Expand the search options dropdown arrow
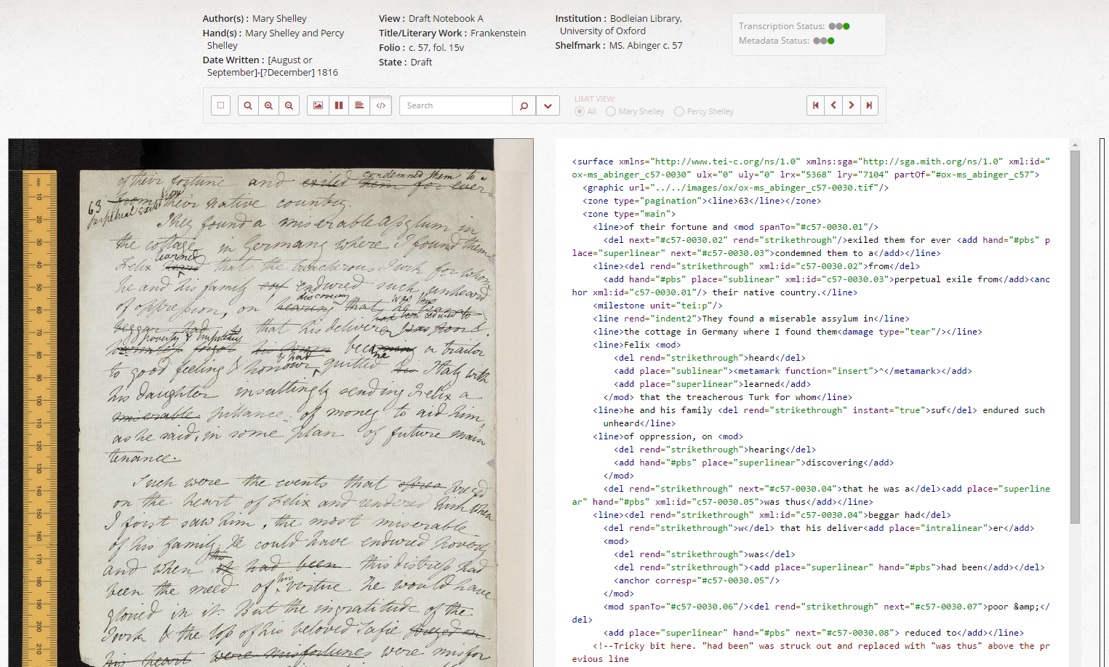The height and width of the screenshot is (667, 1109). click(548, 105)
